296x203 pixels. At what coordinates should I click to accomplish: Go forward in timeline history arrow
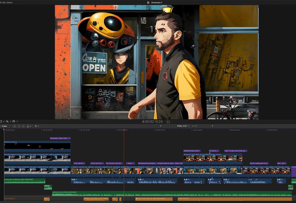tap(212, 126)
